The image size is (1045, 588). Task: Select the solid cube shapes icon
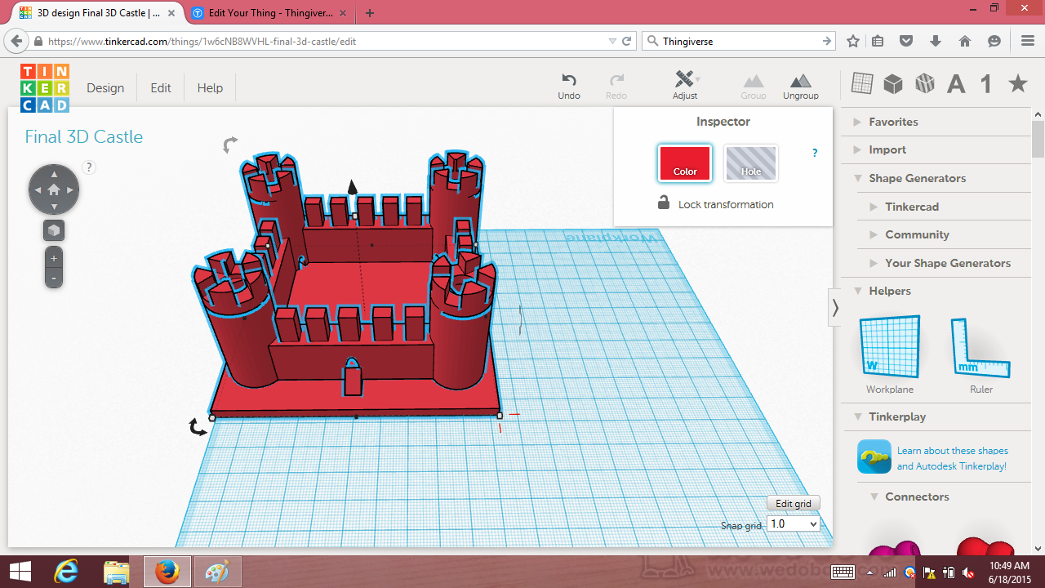point(893,83)
